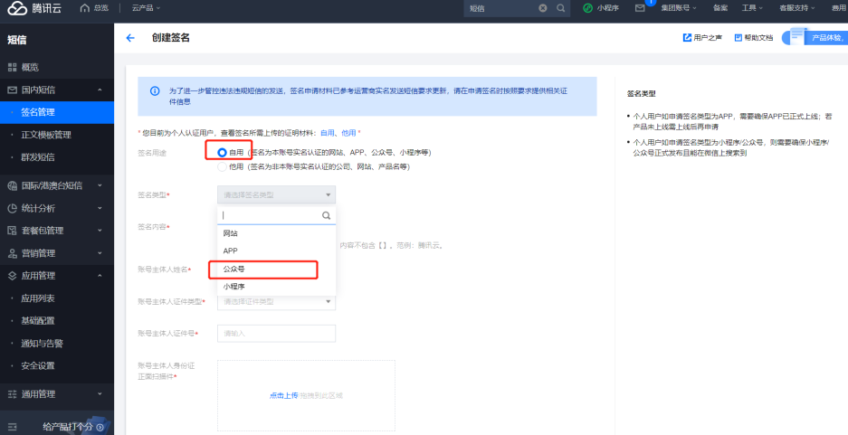Expand the 营销管理 section chevron
This screenshot has width=848, height=435.
coord(100,253)
